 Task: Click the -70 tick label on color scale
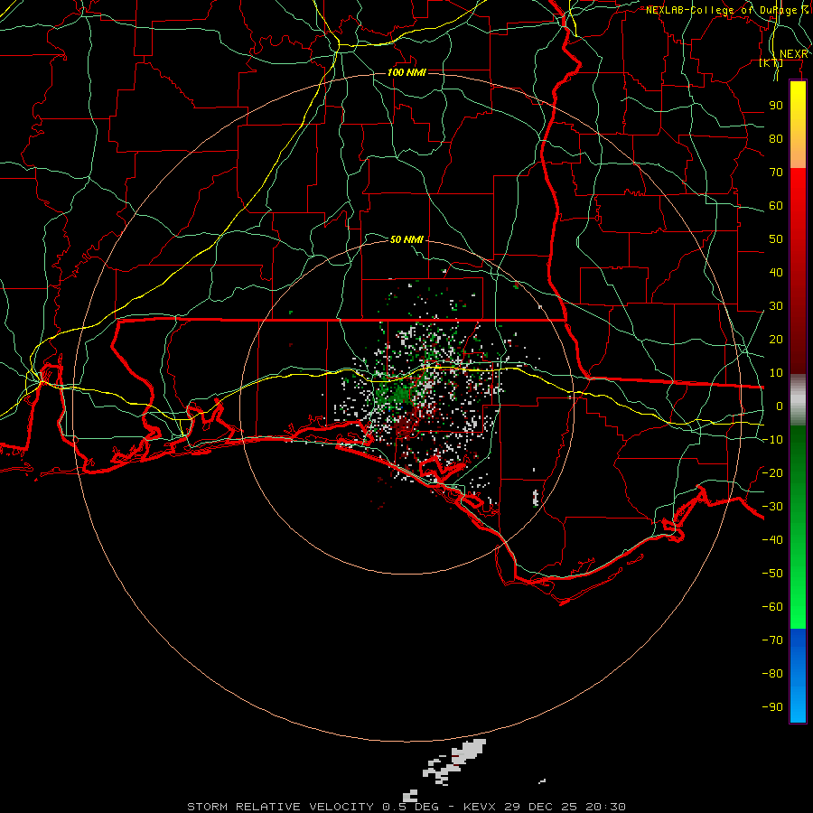(772, 640)
